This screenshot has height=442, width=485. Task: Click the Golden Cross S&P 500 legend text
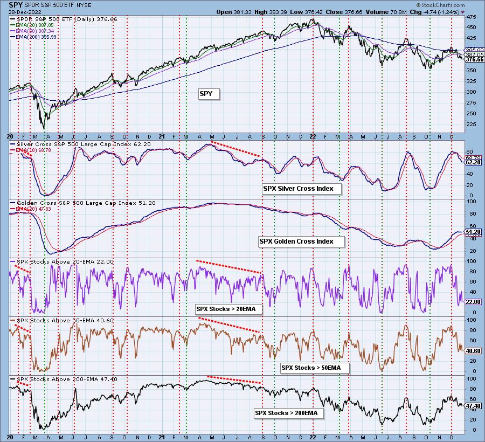click(x=83, y=203)
